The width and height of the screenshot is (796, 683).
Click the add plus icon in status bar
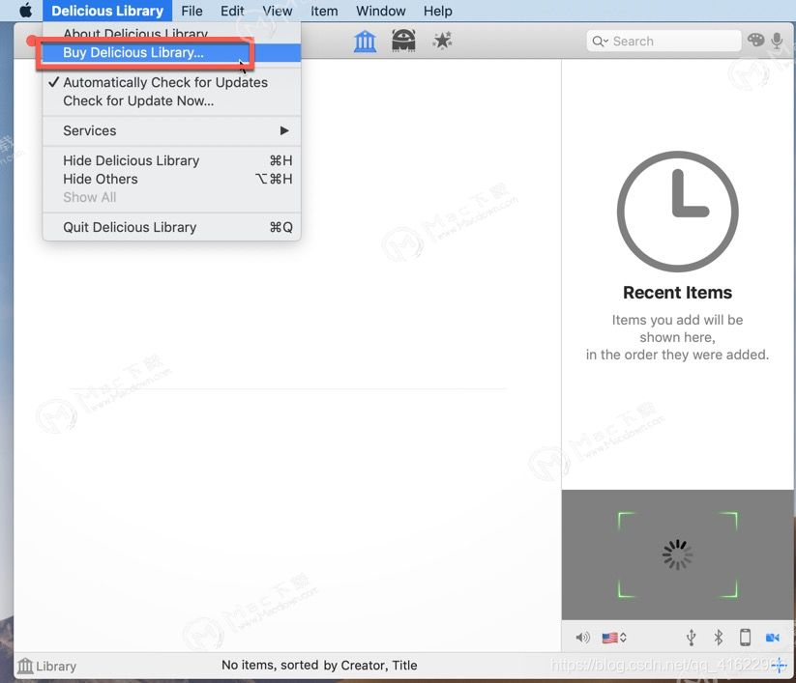780,666
